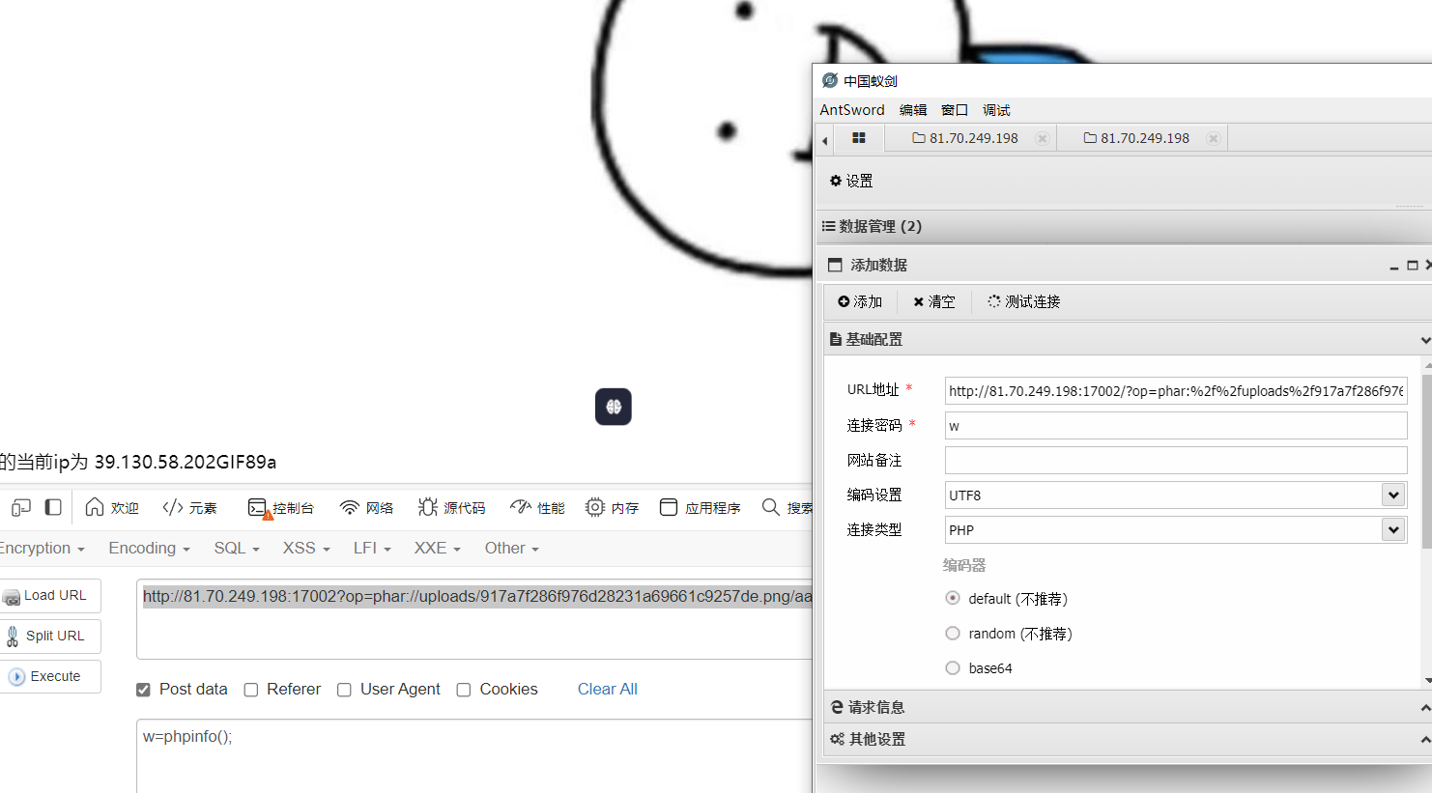Select the base64 encoder radio
The height and width of the screenshot is (793, 1432).
point(953,667)
